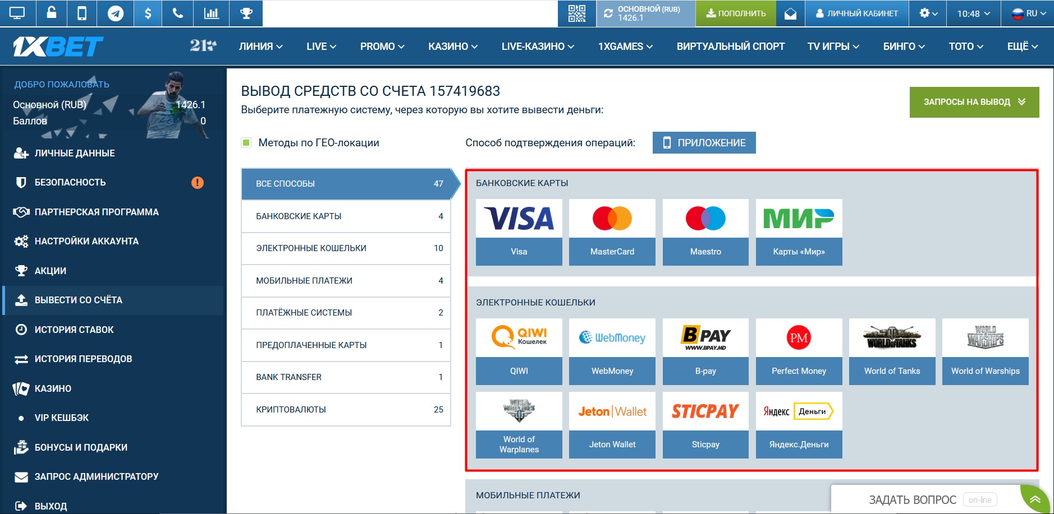The height and width of the screenshot is (514, 1054).
Task: Expand the ТОТО menu
Action: [966, 47]
